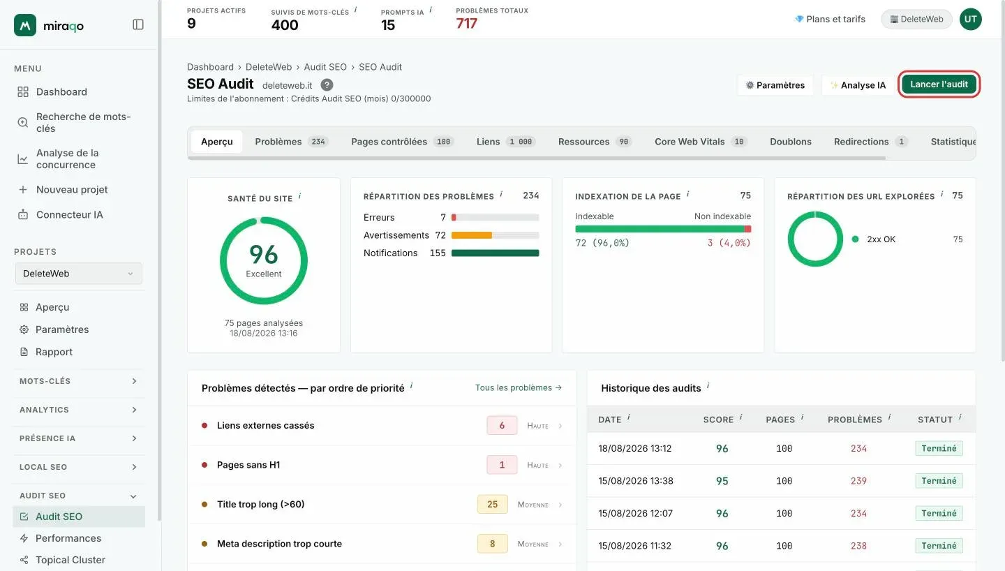Screen dimensions: 1005x571
Task: Click info icon next to Santé du site
Action: point(299,197)
